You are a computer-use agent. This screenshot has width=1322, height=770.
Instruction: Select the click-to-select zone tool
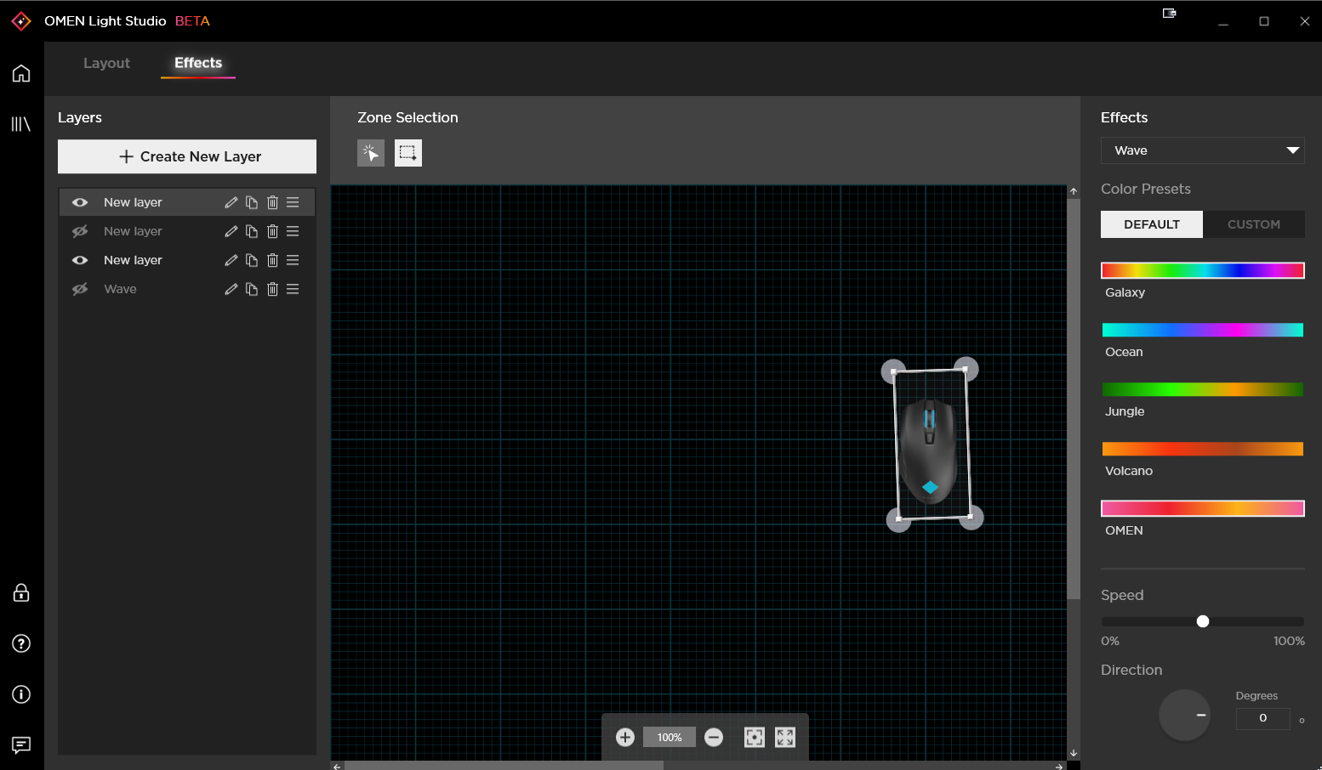point(371,153)
